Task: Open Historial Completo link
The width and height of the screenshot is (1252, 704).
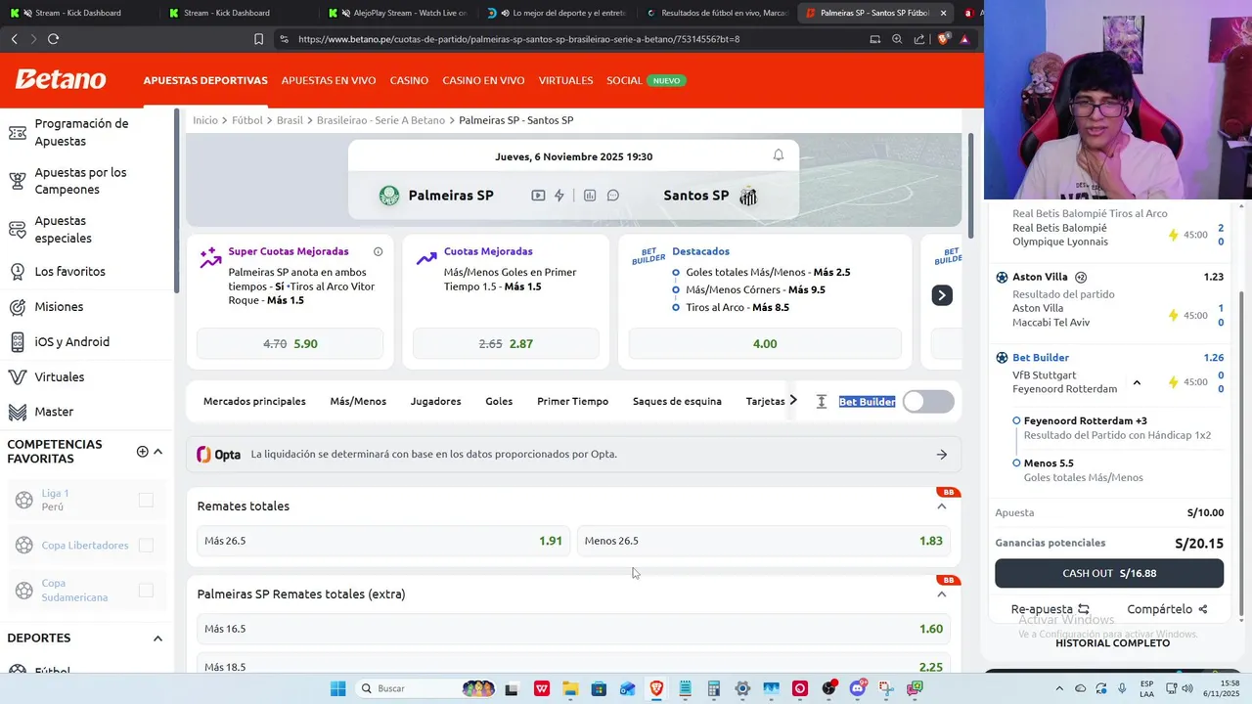Action: (x=1112, y=643)
